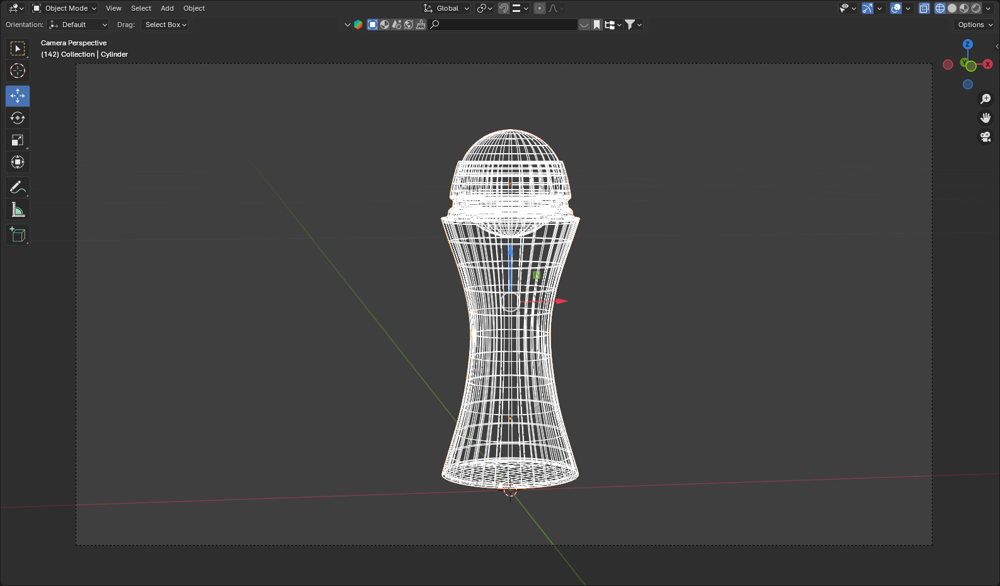This screenshot has height=586, width=1000.
Task: Click the colorful hexagon icon
Action: 358,25
